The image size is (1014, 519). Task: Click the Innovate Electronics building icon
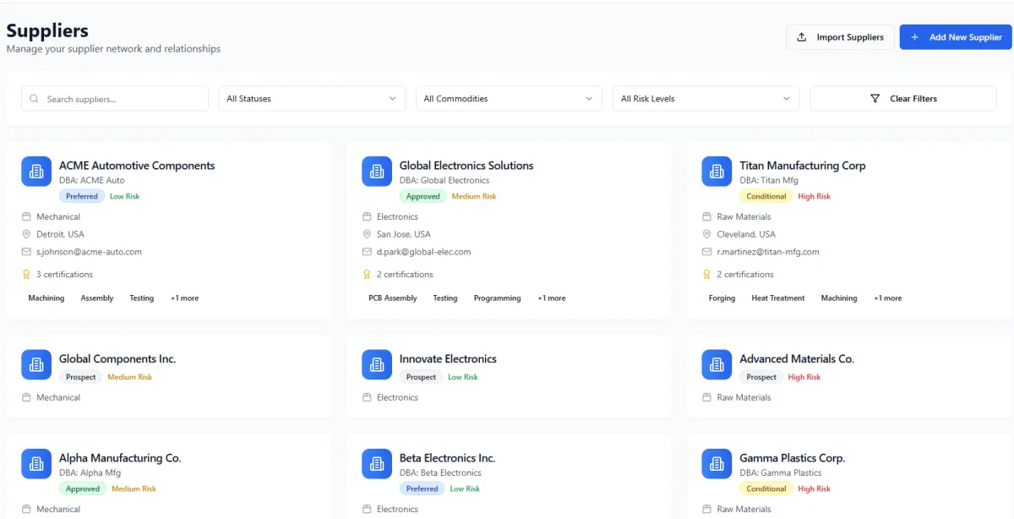(377, 365)
